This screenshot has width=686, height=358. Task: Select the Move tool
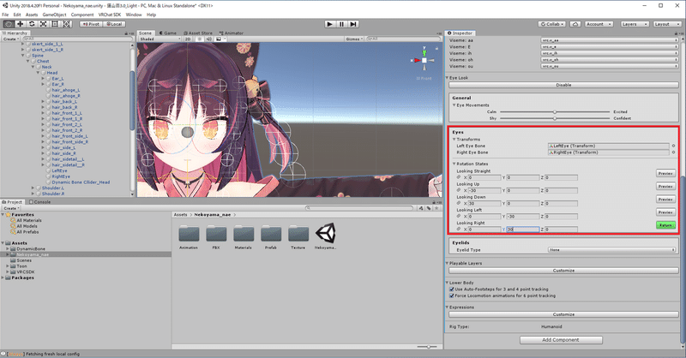click(20, 24)
